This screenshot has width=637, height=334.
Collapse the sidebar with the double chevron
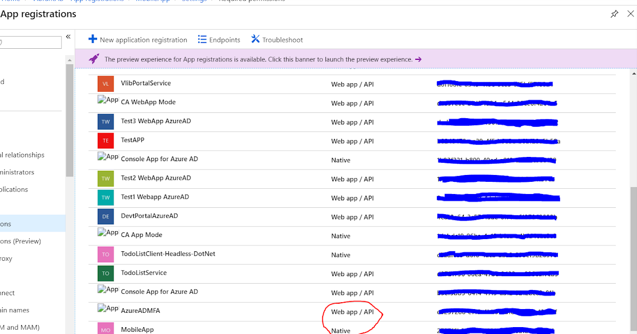point(68,37)
